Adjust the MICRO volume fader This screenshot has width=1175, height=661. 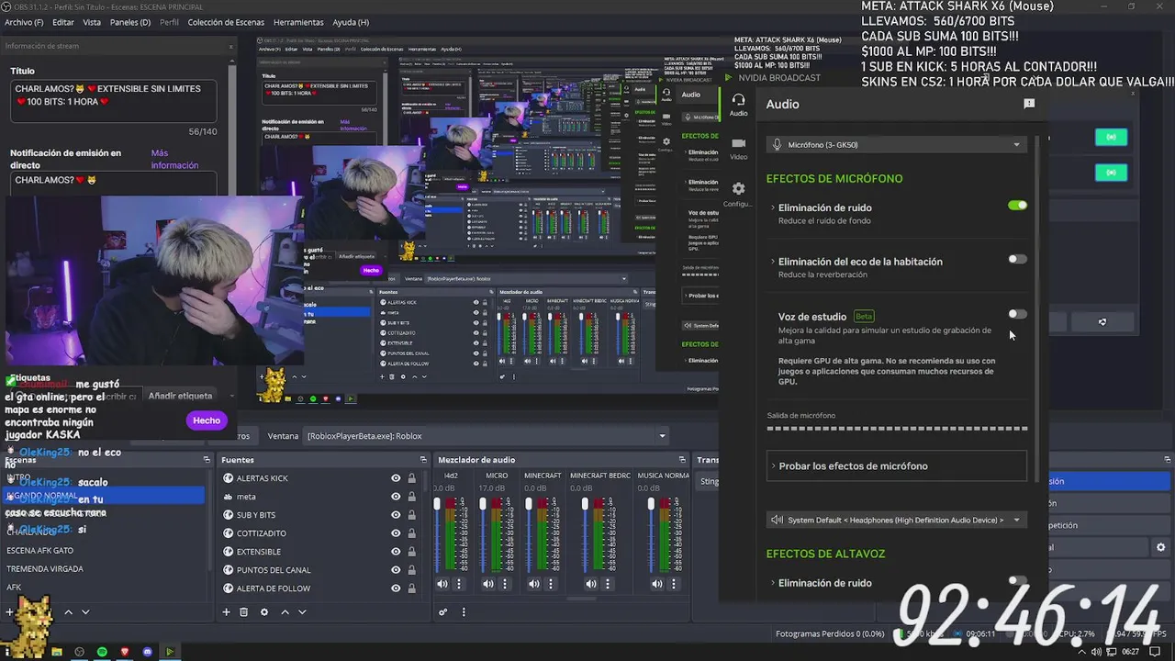483,505
